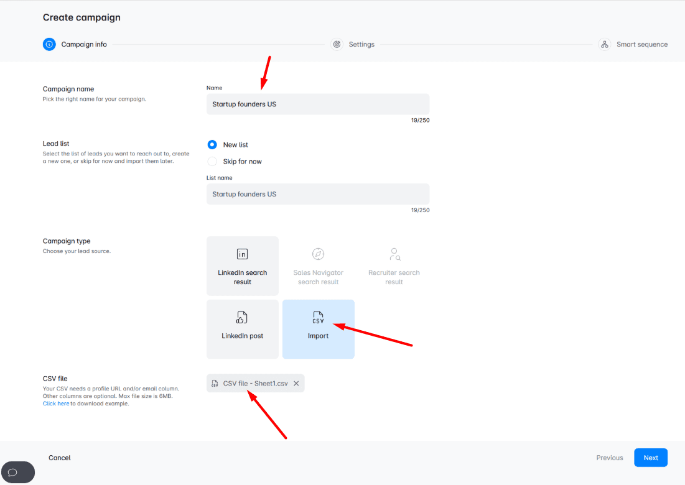Screen dimensions: 685x485
Task: Choose LinkedIn post campaign type
Action: 243,329
